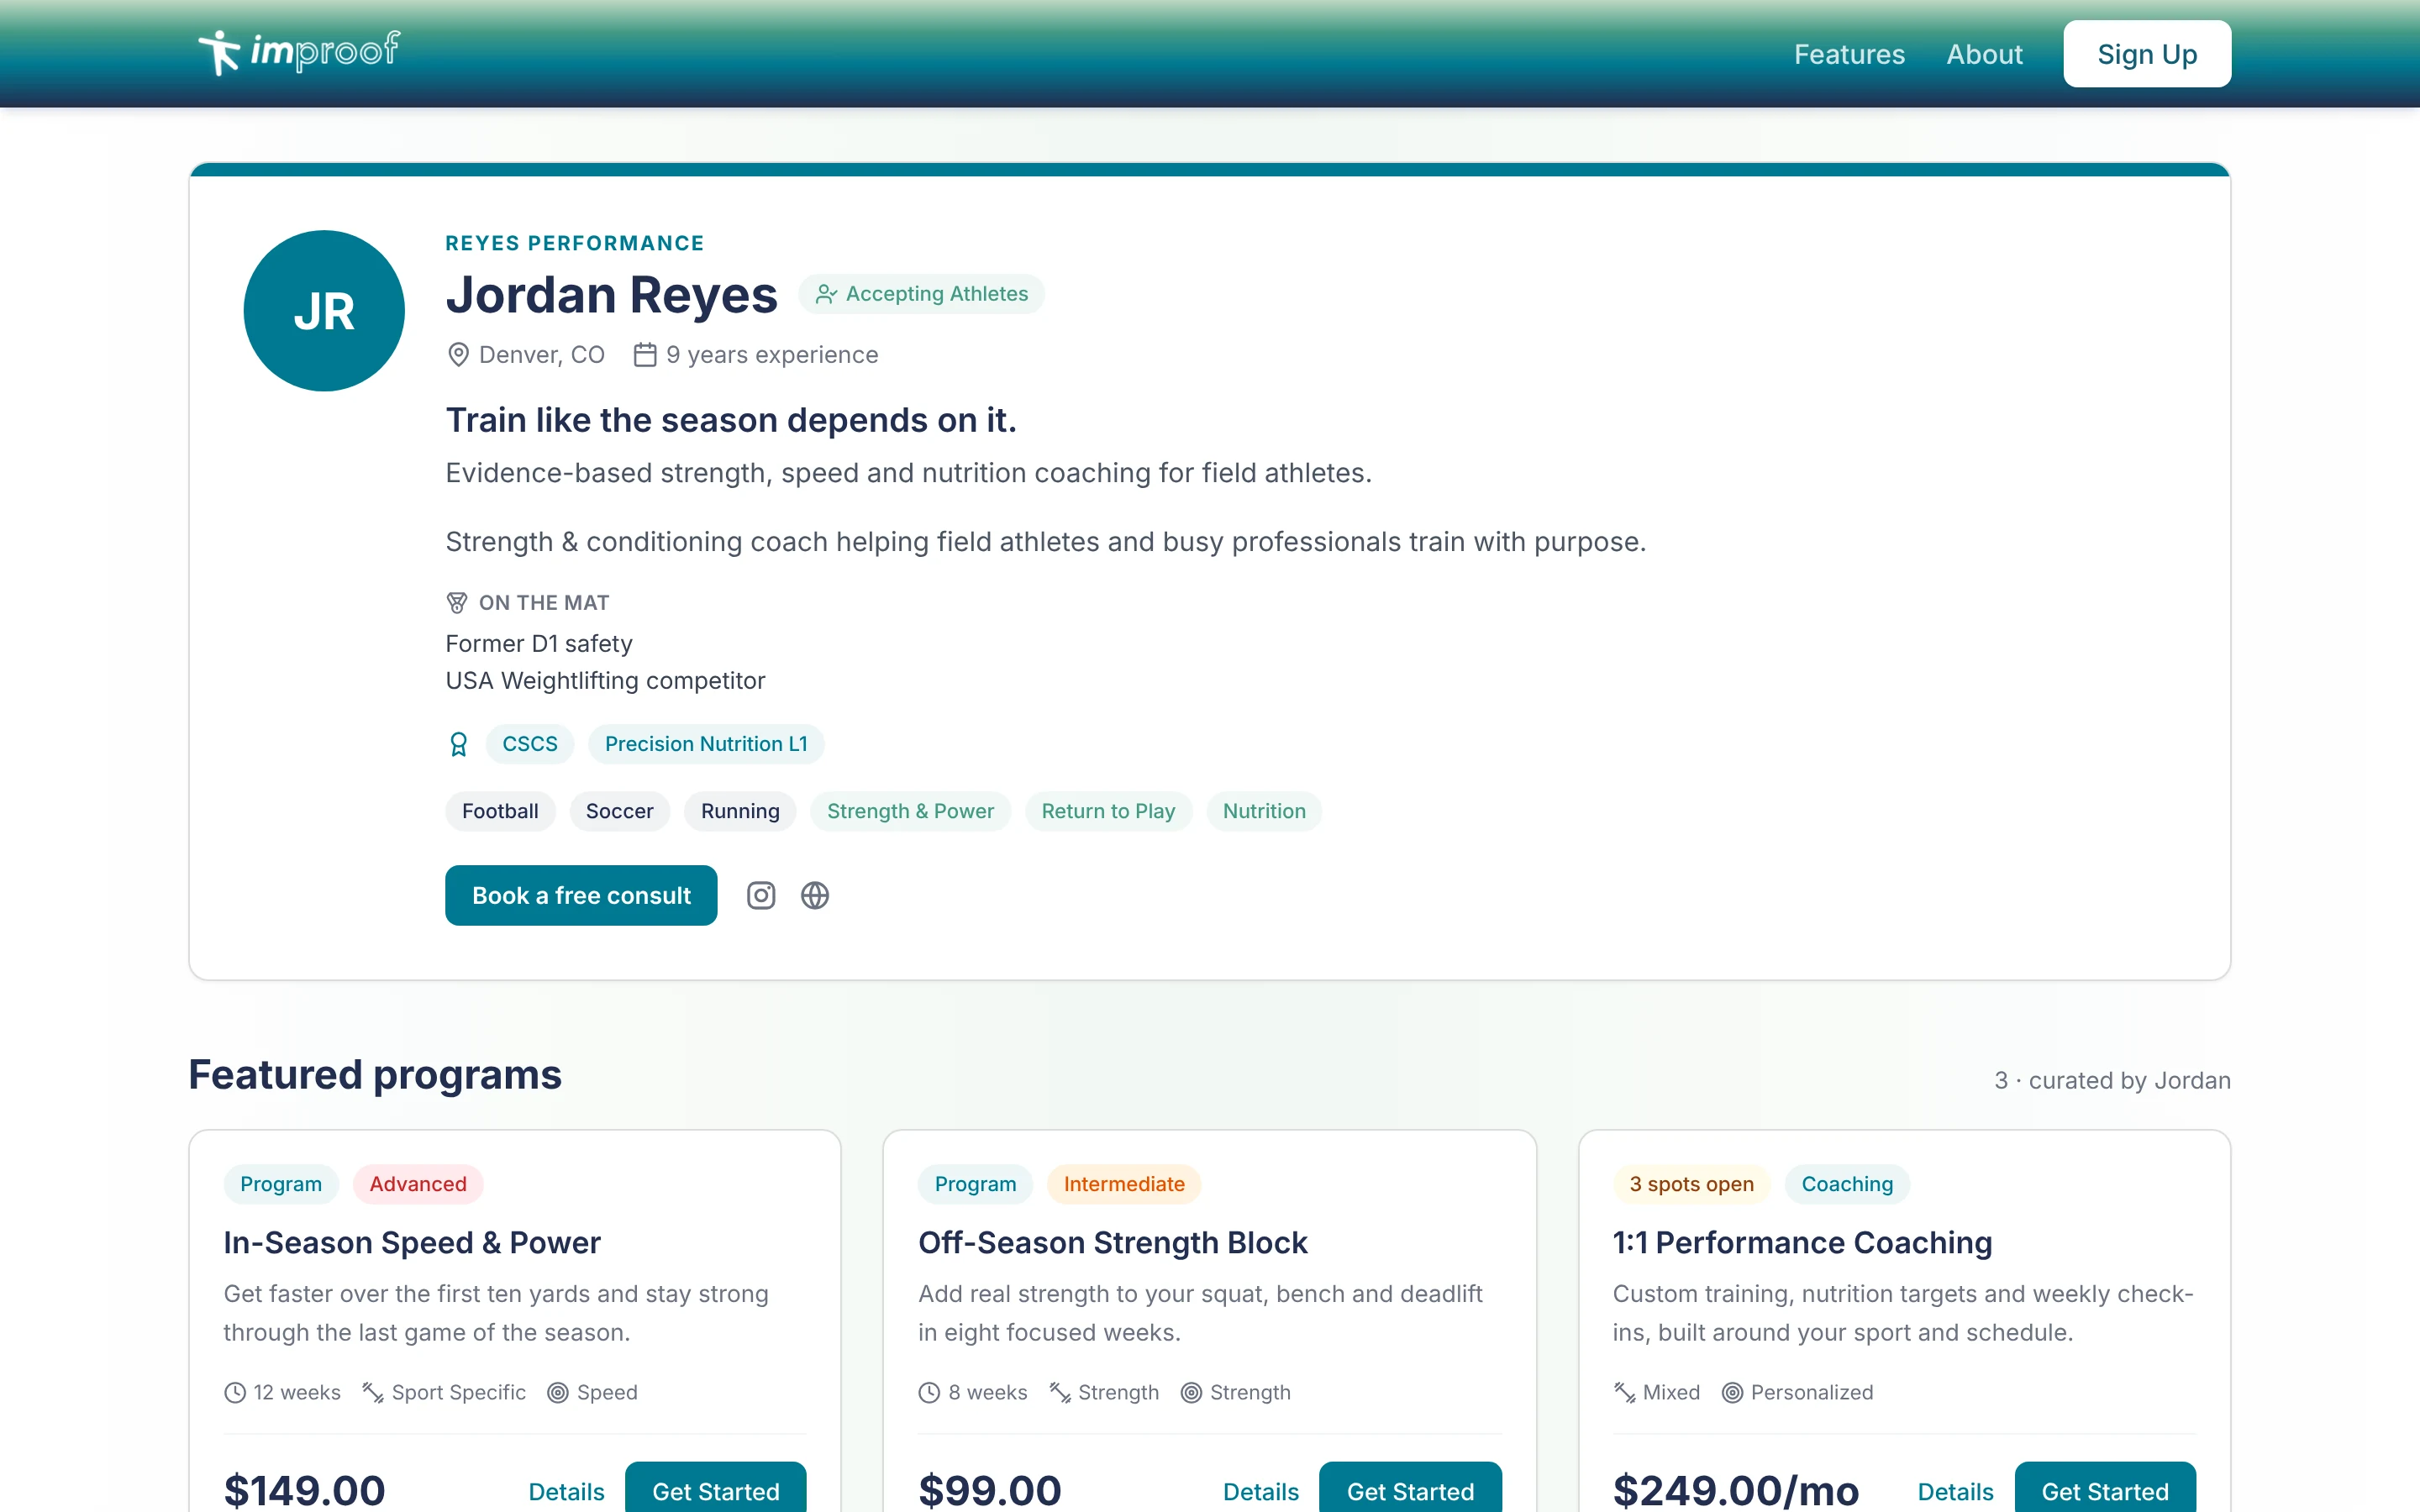Click the certification ribbon icon beside CSCS
Image resolution: width=2420 pixels, height=1512 pixels.
458,744
